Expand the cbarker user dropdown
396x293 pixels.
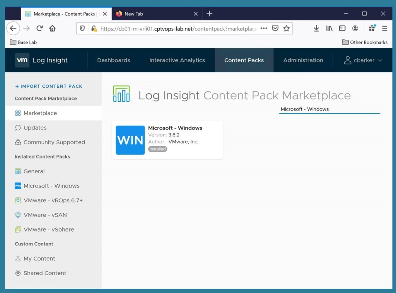[x=364, y=60]
